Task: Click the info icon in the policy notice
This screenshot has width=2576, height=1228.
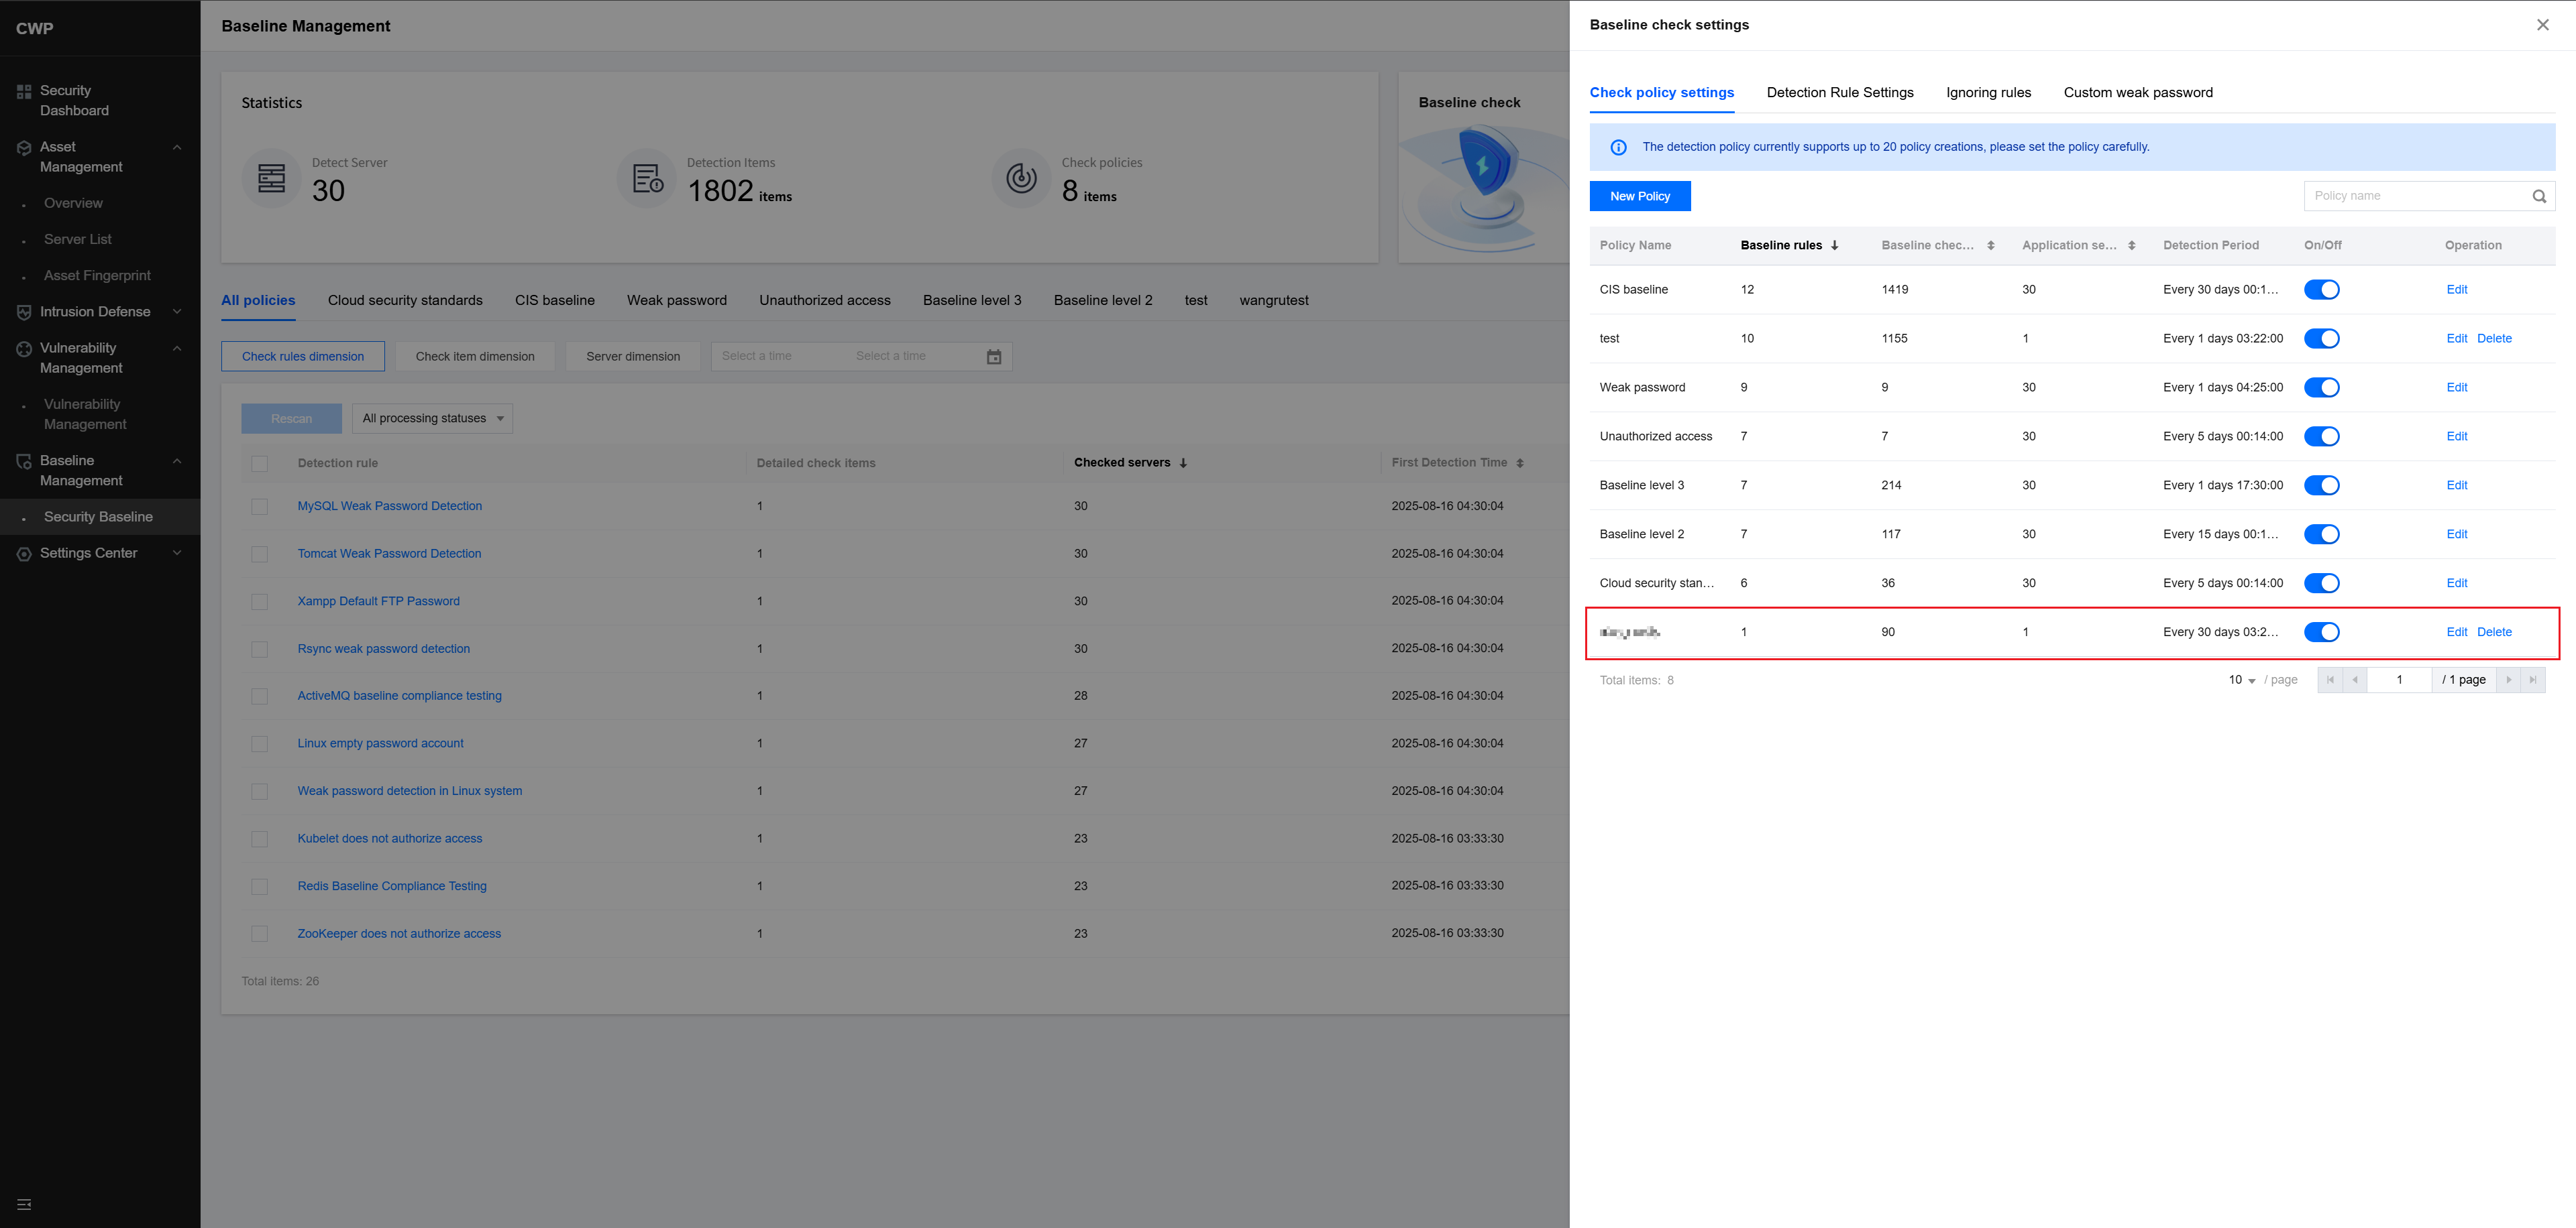Action: tap(1618, 147)
